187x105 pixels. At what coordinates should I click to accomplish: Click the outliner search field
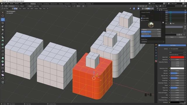click(x=170, y=6)
